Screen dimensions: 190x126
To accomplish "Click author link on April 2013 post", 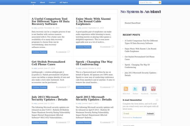I will [79, 104].
